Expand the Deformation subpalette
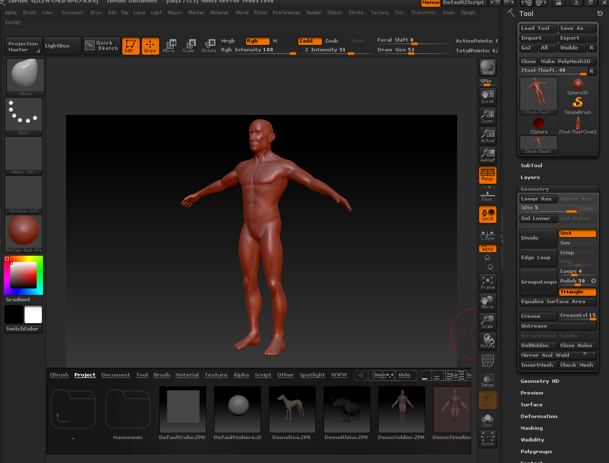609x463 pixels. tap(539, 417)
